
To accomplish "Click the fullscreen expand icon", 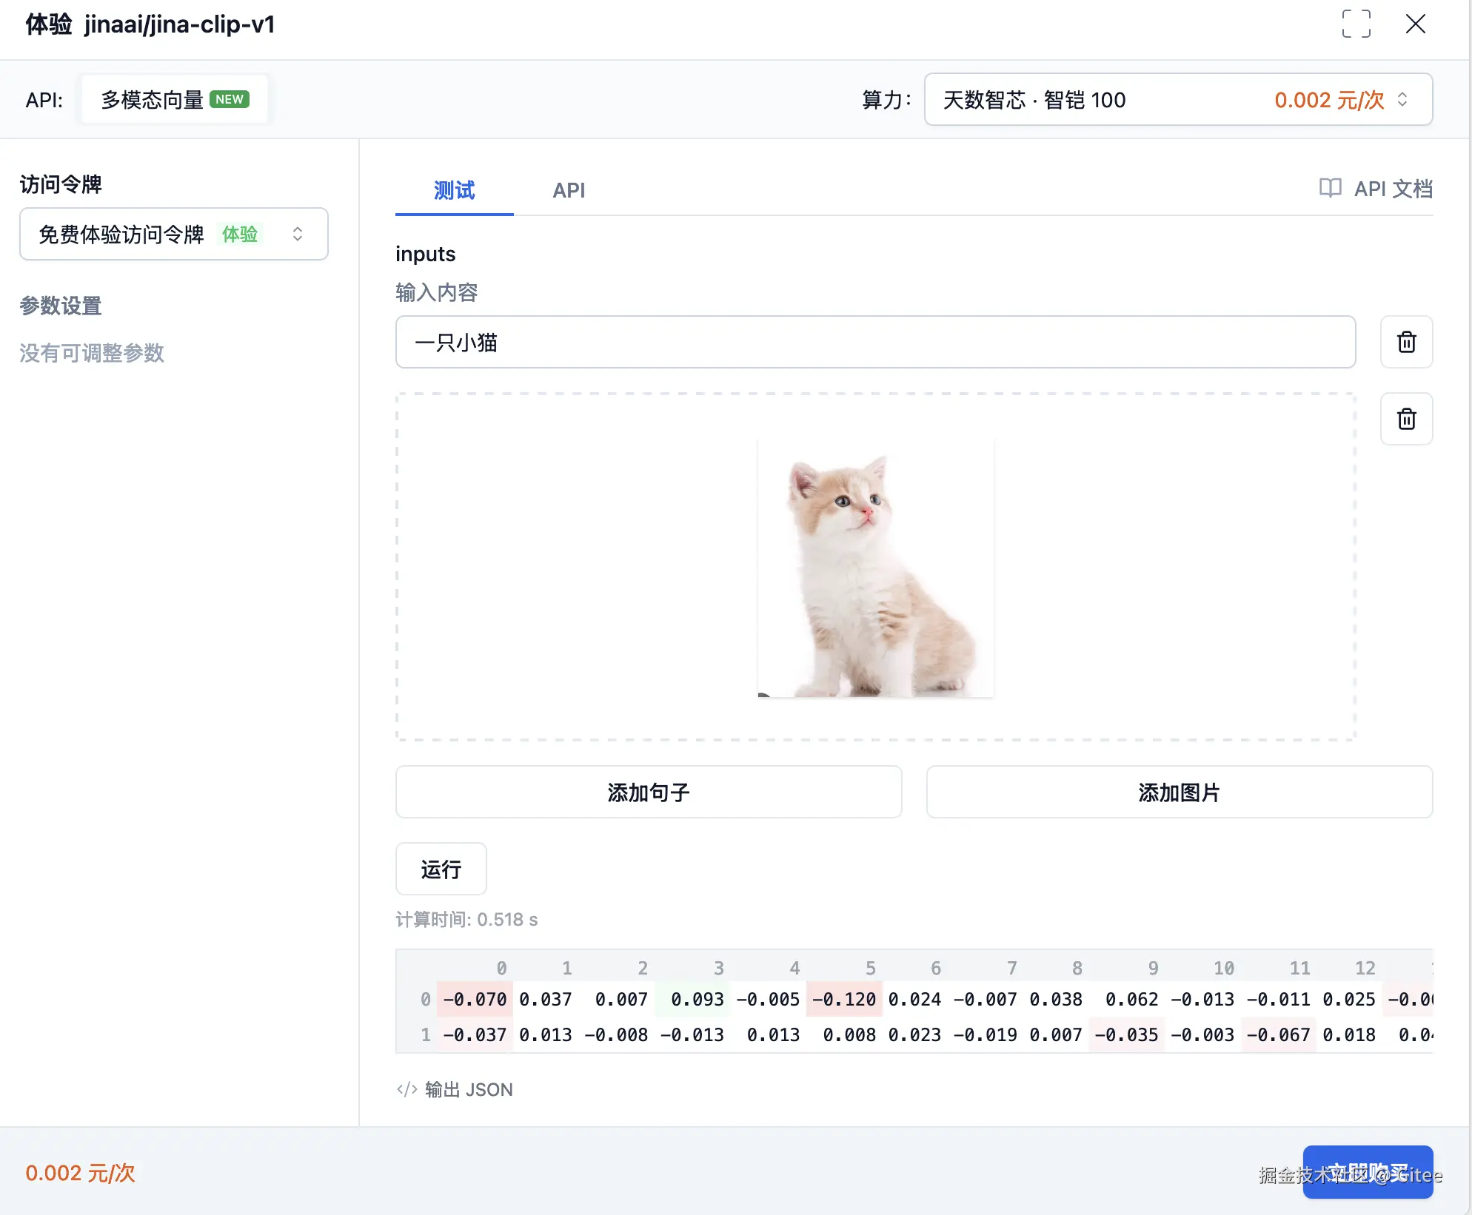I will tap(1356, 24).
